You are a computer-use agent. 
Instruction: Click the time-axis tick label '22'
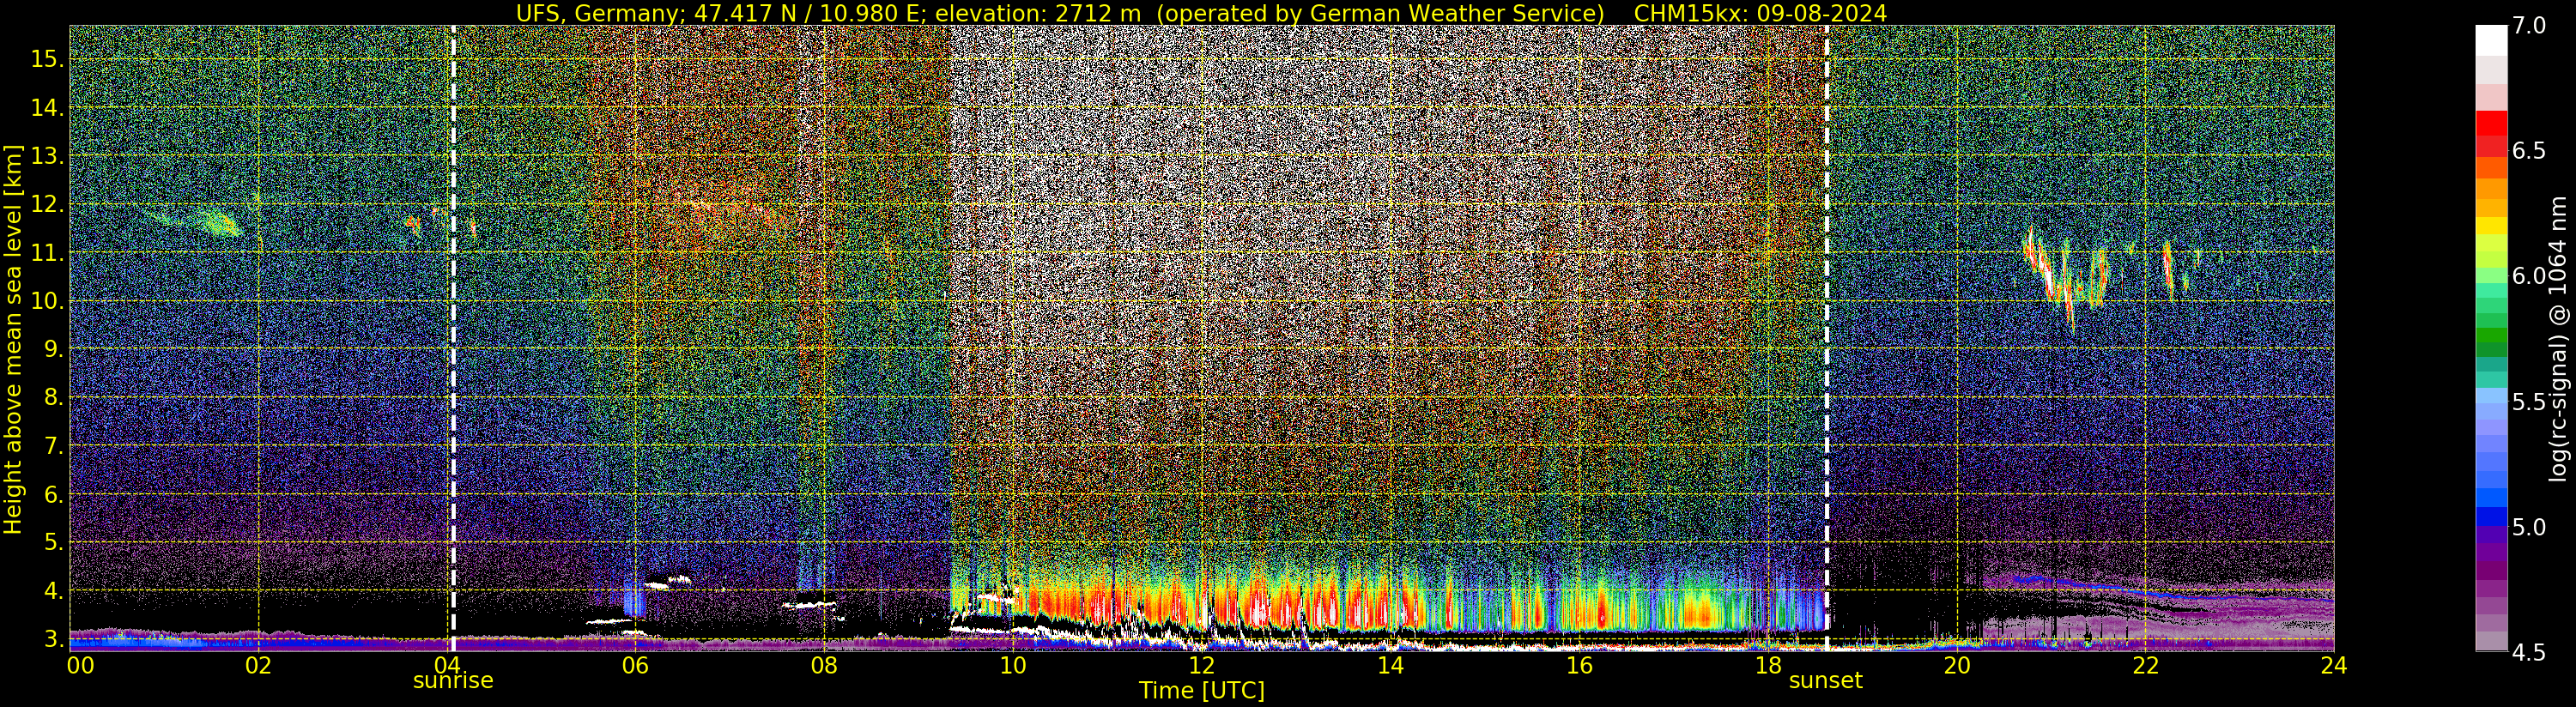(2145, 665)
